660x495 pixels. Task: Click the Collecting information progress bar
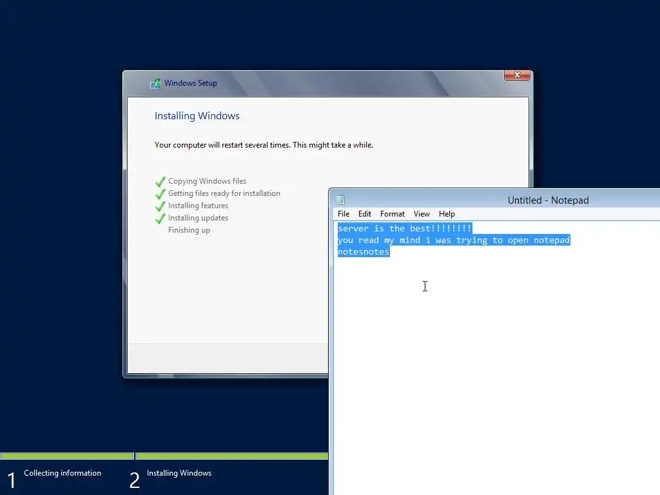[x=66, y=456]
